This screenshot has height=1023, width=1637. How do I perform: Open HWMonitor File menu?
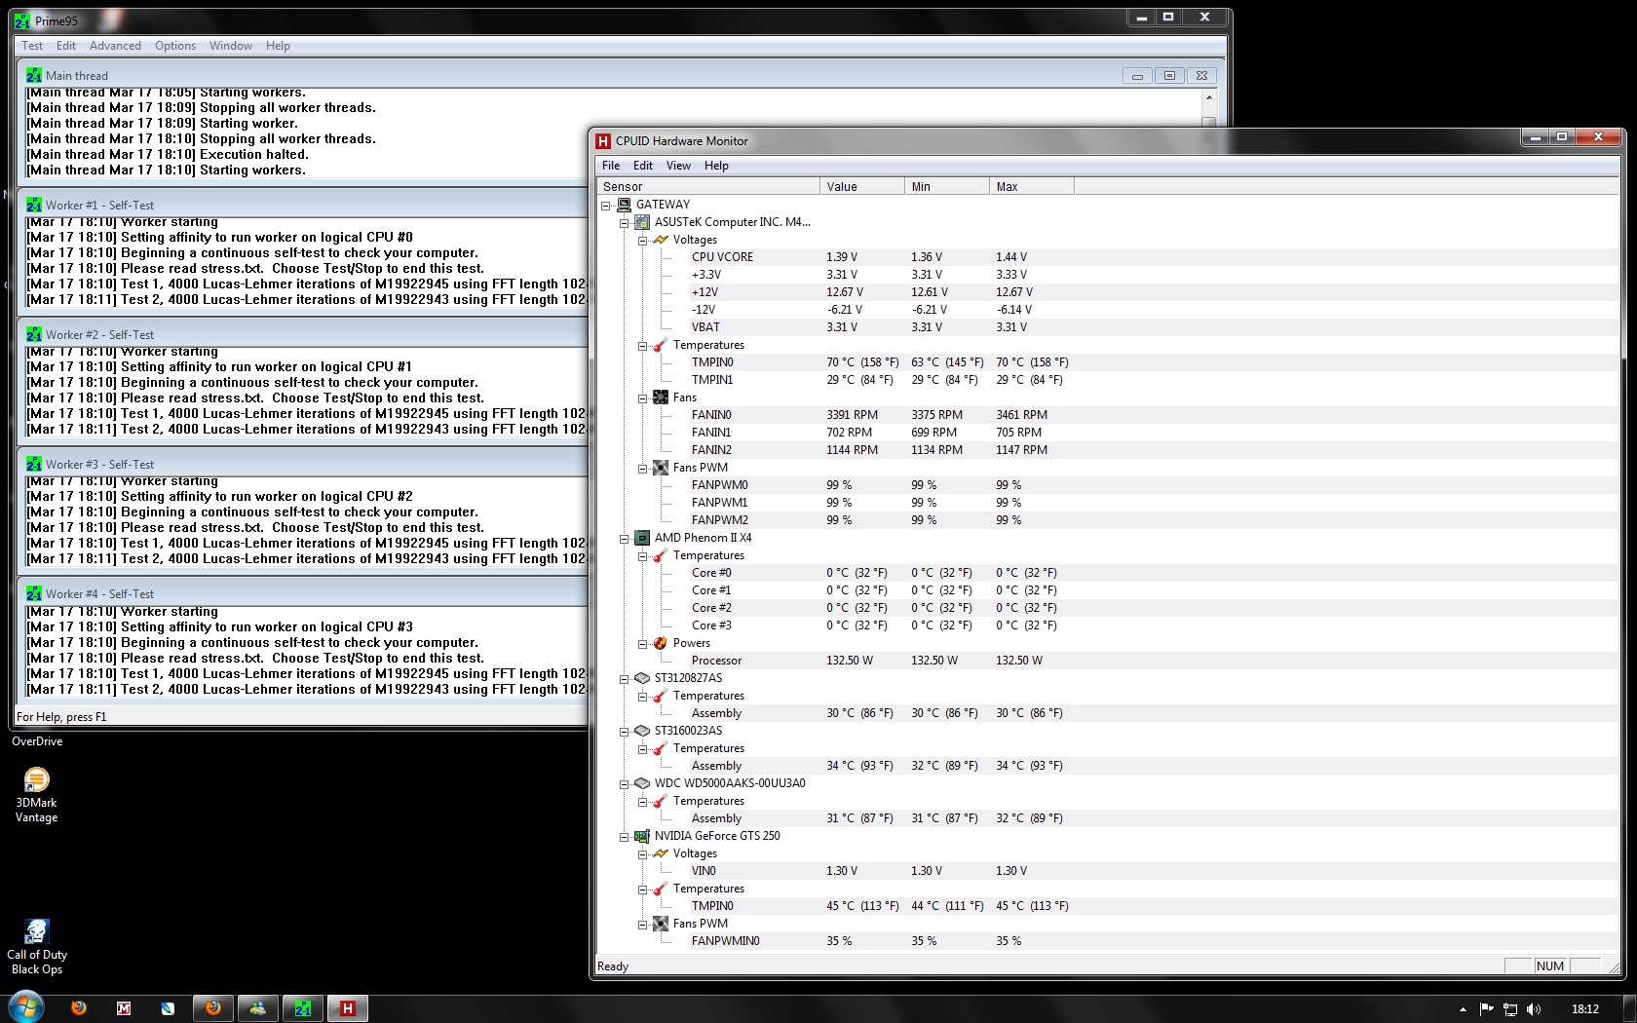tap(611, 166)
